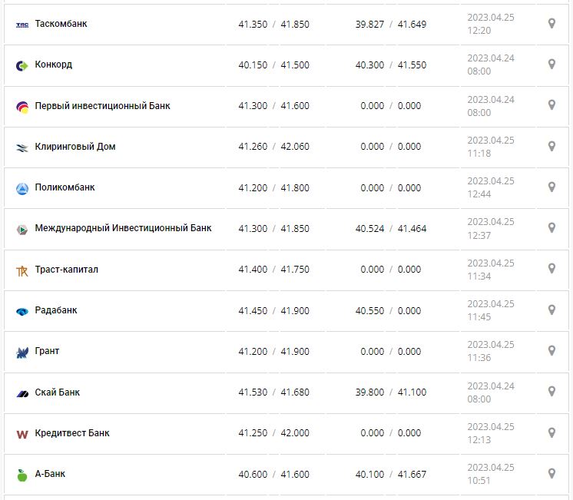573x500 pixels.
Task: Open map pin for Клиринговый Дом
Action: point(551,146)
